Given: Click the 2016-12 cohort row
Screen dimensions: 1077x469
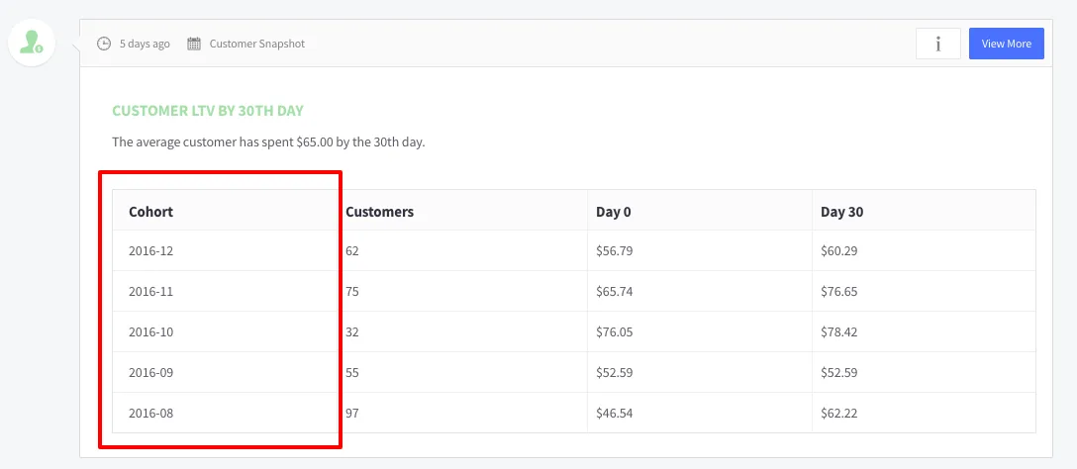Looking at the screenshot, I should (150, 251).
